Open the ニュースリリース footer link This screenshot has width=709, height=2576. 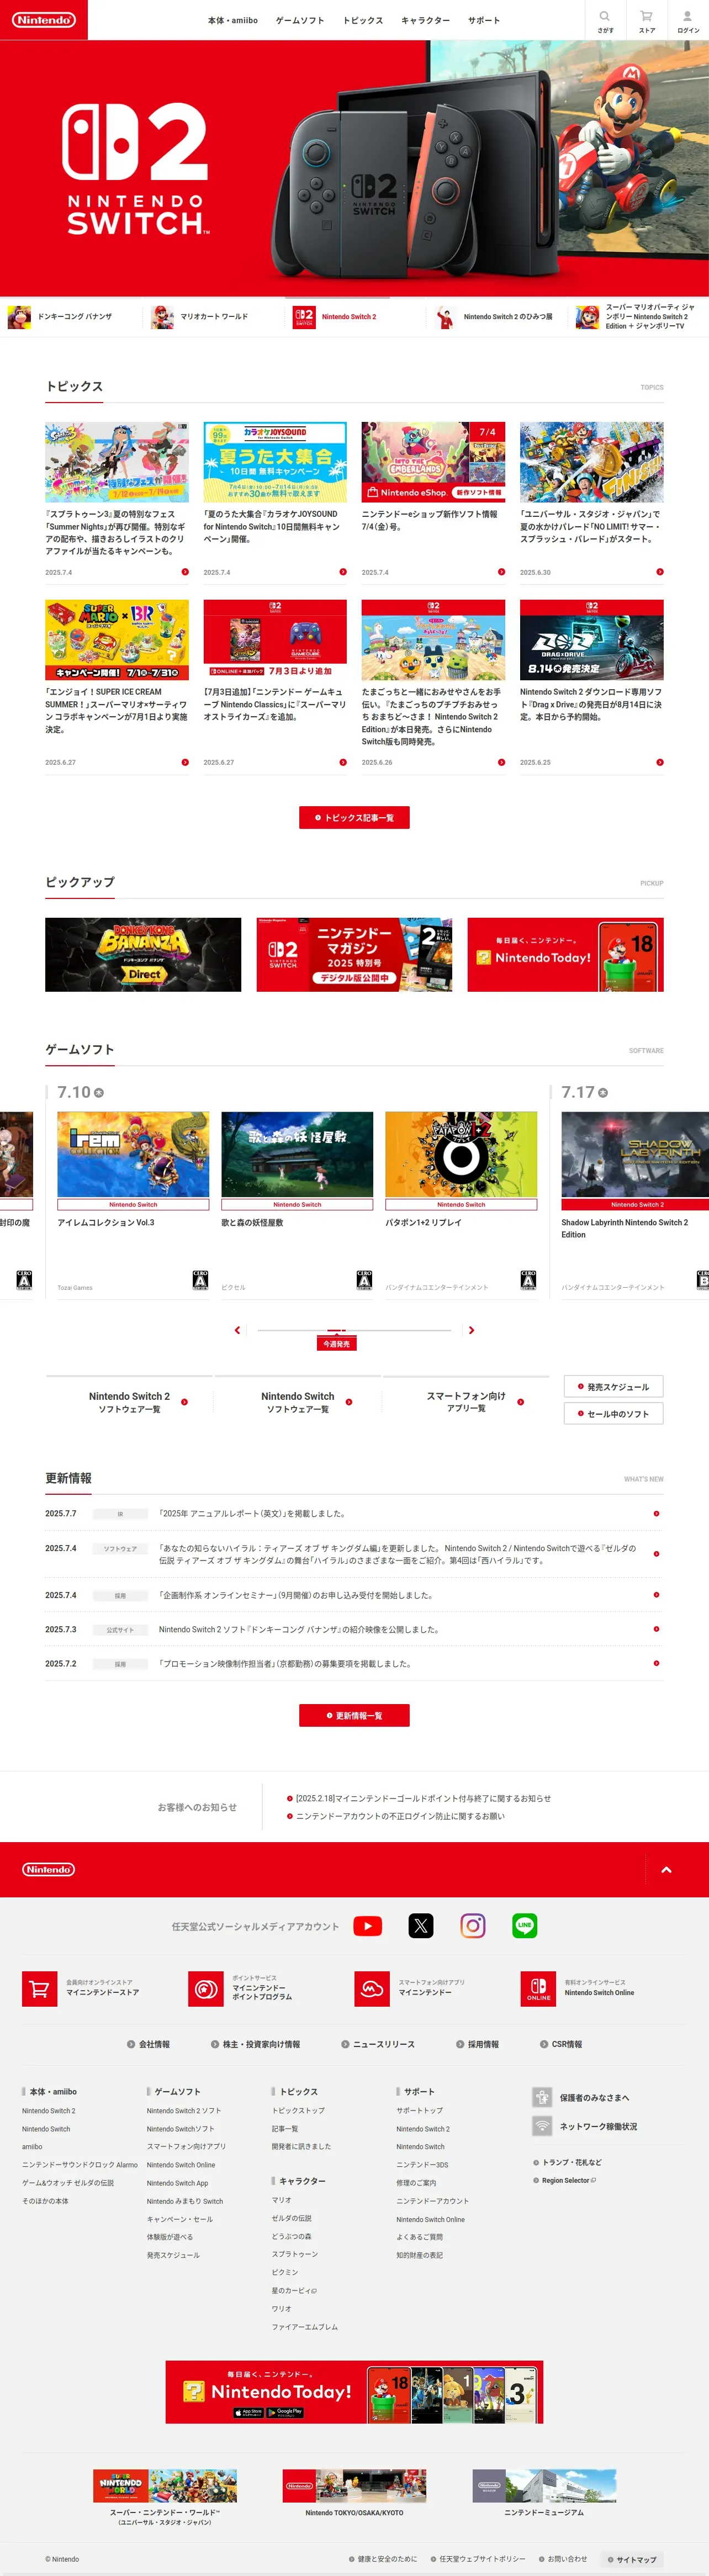coord(378,2044)
